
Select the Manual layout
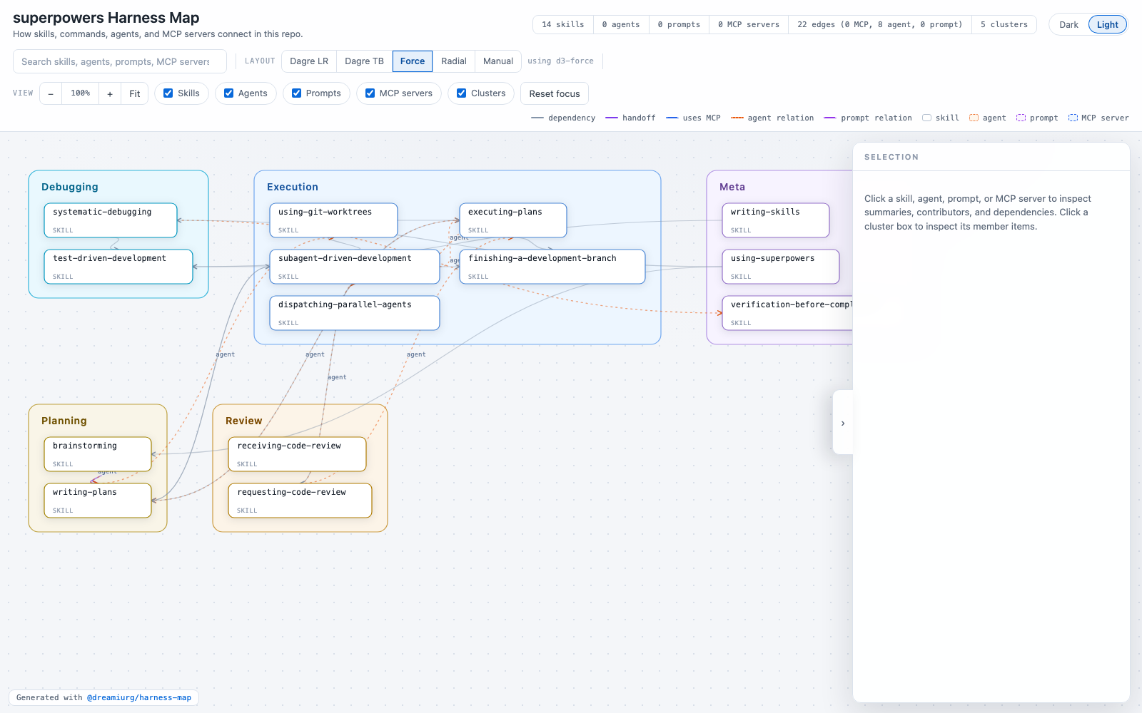(498, 61)
